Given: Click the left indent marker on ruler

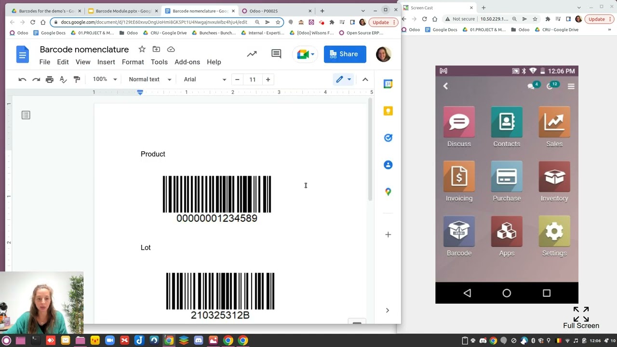Looking at the screenshot, I should 140,93.
